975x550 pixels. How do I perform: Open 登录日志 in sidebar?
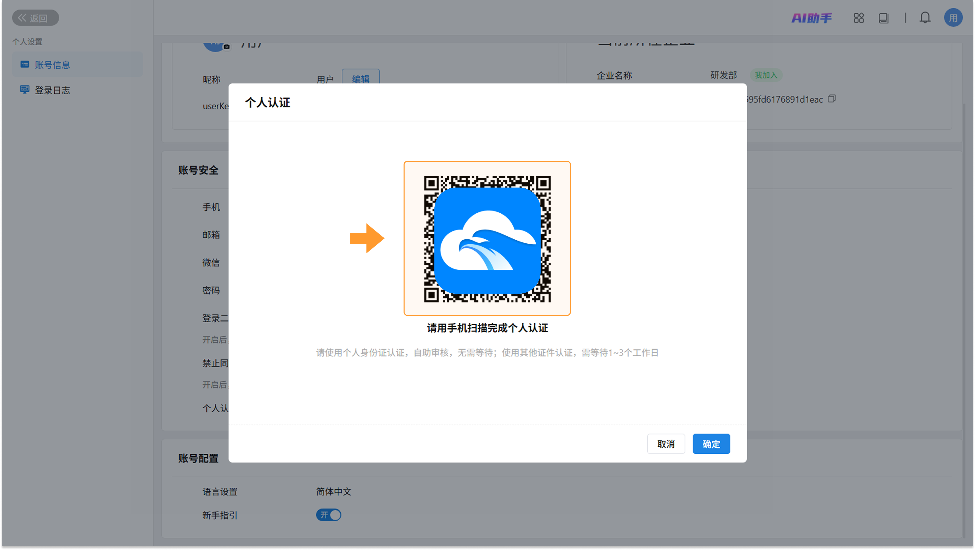click(53, 90)
